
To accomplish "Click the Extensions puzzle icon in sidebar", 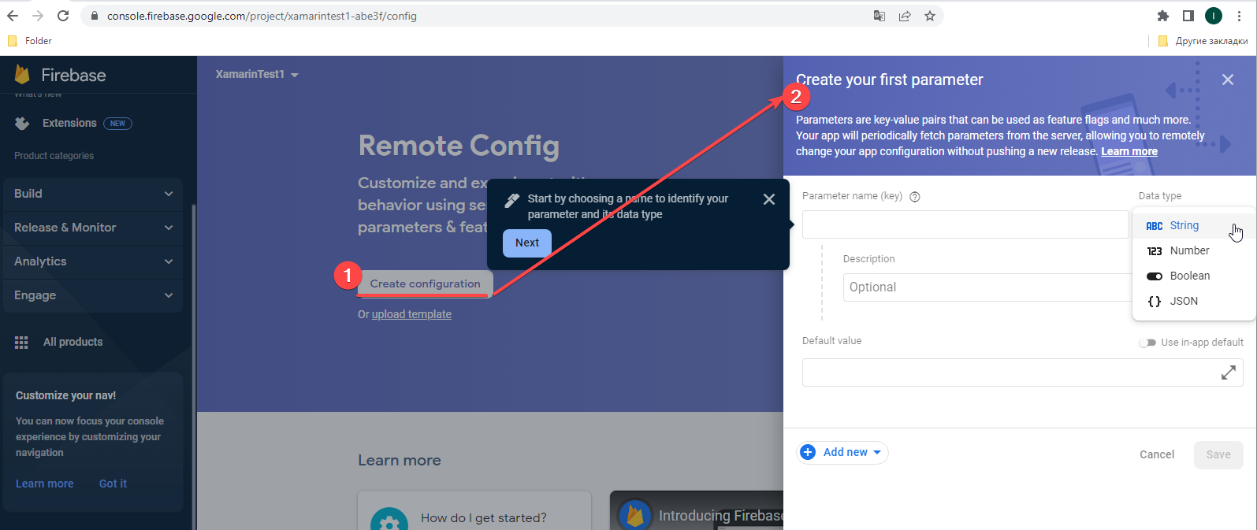I will pos(22,123).
